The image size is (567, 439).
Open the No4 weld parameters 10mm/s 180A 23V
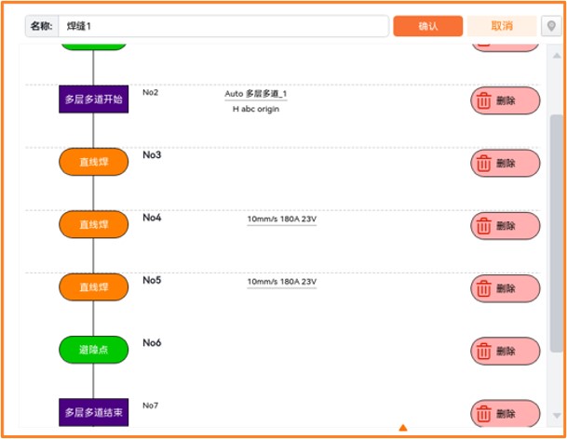coord(282,219)
